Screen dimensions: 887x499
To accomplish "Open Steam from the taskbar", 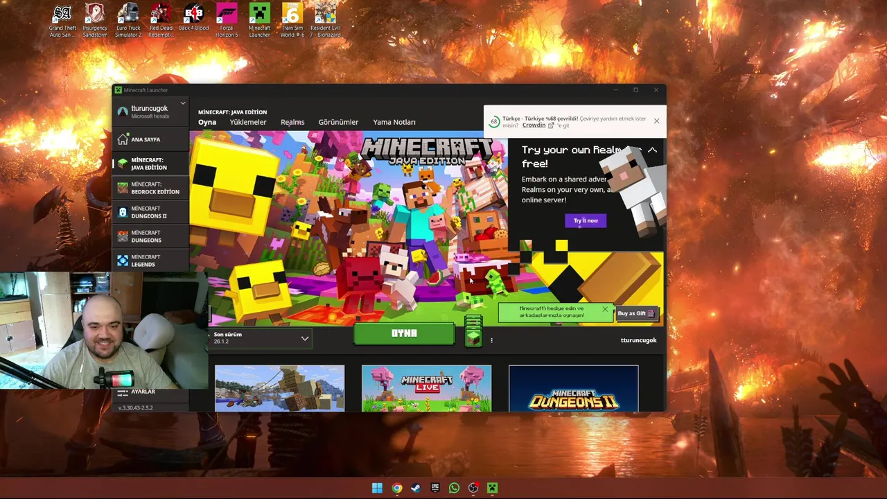I will [x=416, y=488].
